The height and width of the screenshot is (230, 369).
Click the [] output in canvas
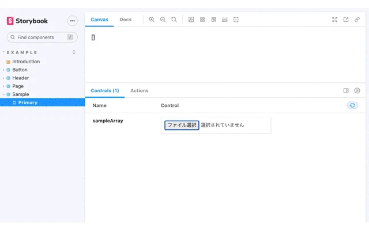click(93, 37)
